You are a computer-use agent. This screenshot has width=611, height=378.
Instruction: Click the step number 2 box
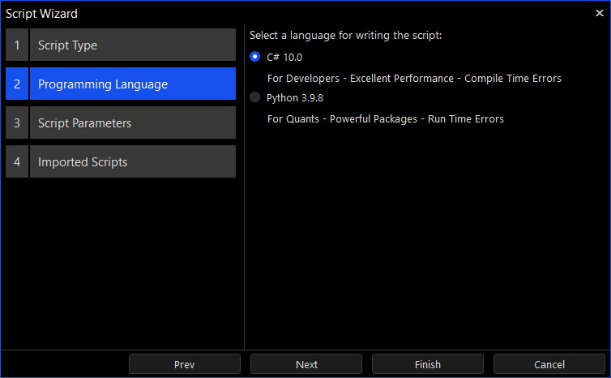[17, 84]
